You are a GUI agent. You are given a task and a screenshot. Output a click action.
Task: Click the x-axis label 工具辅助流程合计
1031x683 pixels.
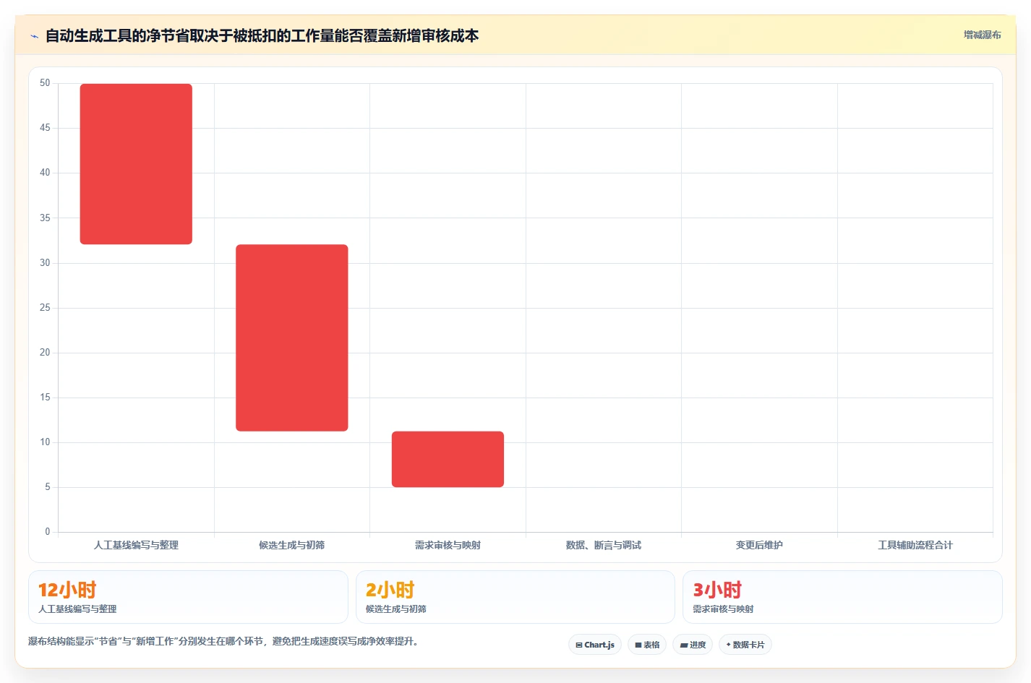point(915,545)
